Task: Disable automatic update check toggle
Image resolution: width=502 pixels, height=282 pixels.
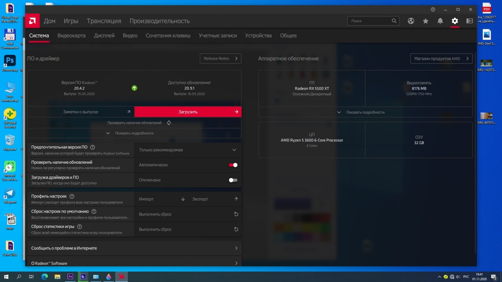Action: [233, 165]
